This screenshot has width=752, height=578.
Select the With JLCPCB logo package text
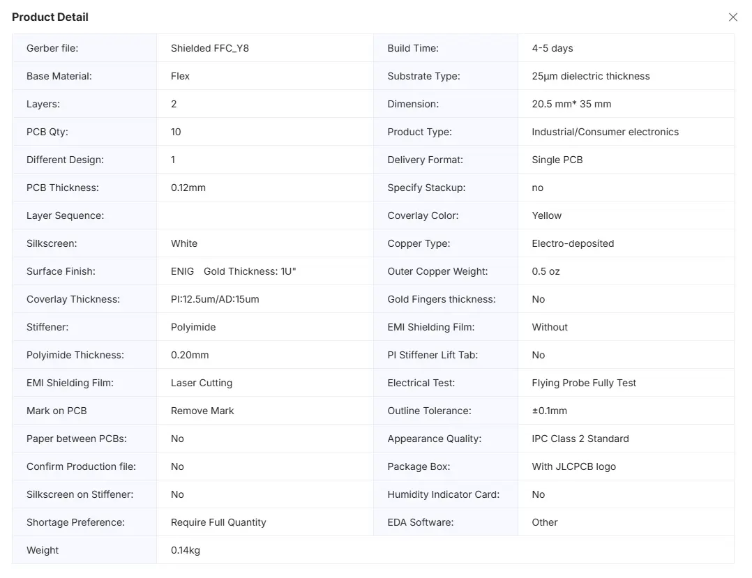[x=573, y=467]
